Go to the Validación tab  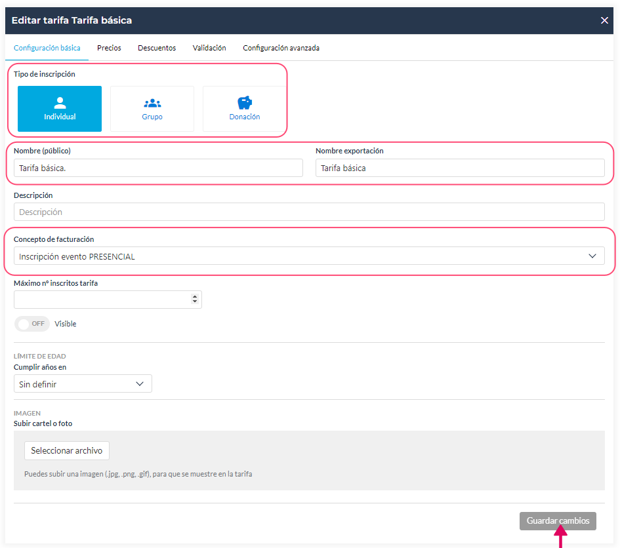(x=209, y=48)
